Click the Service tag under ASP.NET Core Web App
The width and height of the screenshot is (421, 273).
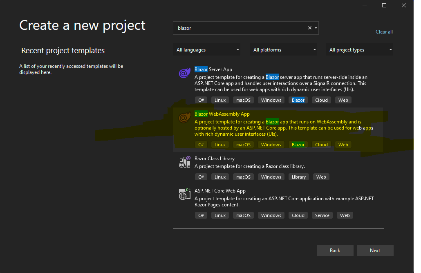[x=322, y=215]
